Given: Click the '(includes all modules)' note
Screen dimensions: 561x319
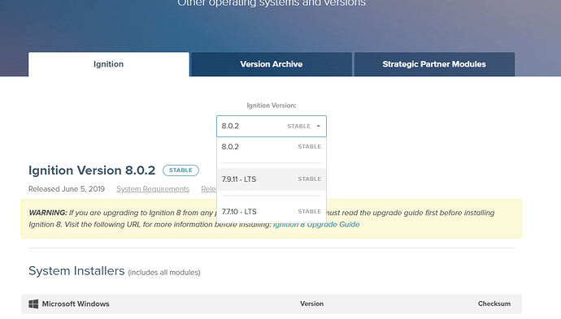Looking at the screenshot, I should click(164, 273).
